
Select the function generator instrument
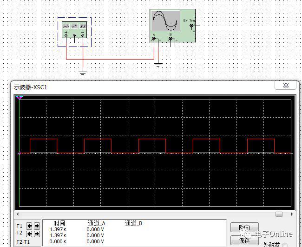pyautogui.click(x=74, y=27)
